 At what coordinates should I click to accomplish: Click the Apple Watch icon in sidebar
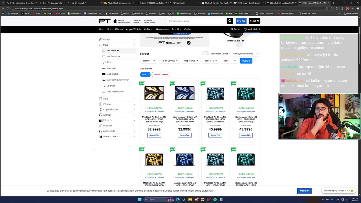[x=101, y=109]
